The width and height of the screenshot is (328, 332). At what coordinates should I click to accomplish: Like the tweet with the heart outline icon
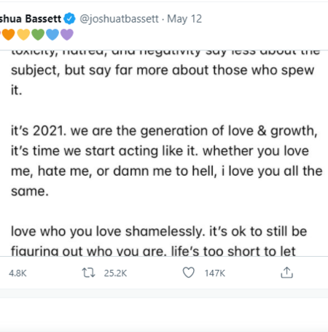click(189, 272)
